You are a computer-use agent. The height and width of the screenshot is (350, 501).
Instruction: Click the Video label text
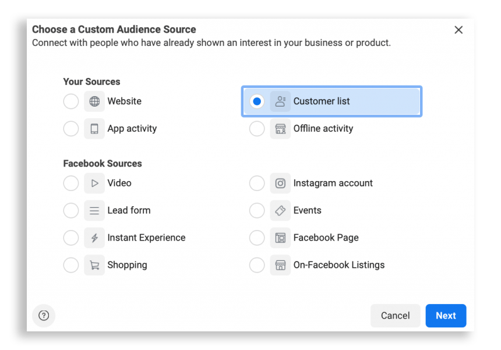[119, 183]
